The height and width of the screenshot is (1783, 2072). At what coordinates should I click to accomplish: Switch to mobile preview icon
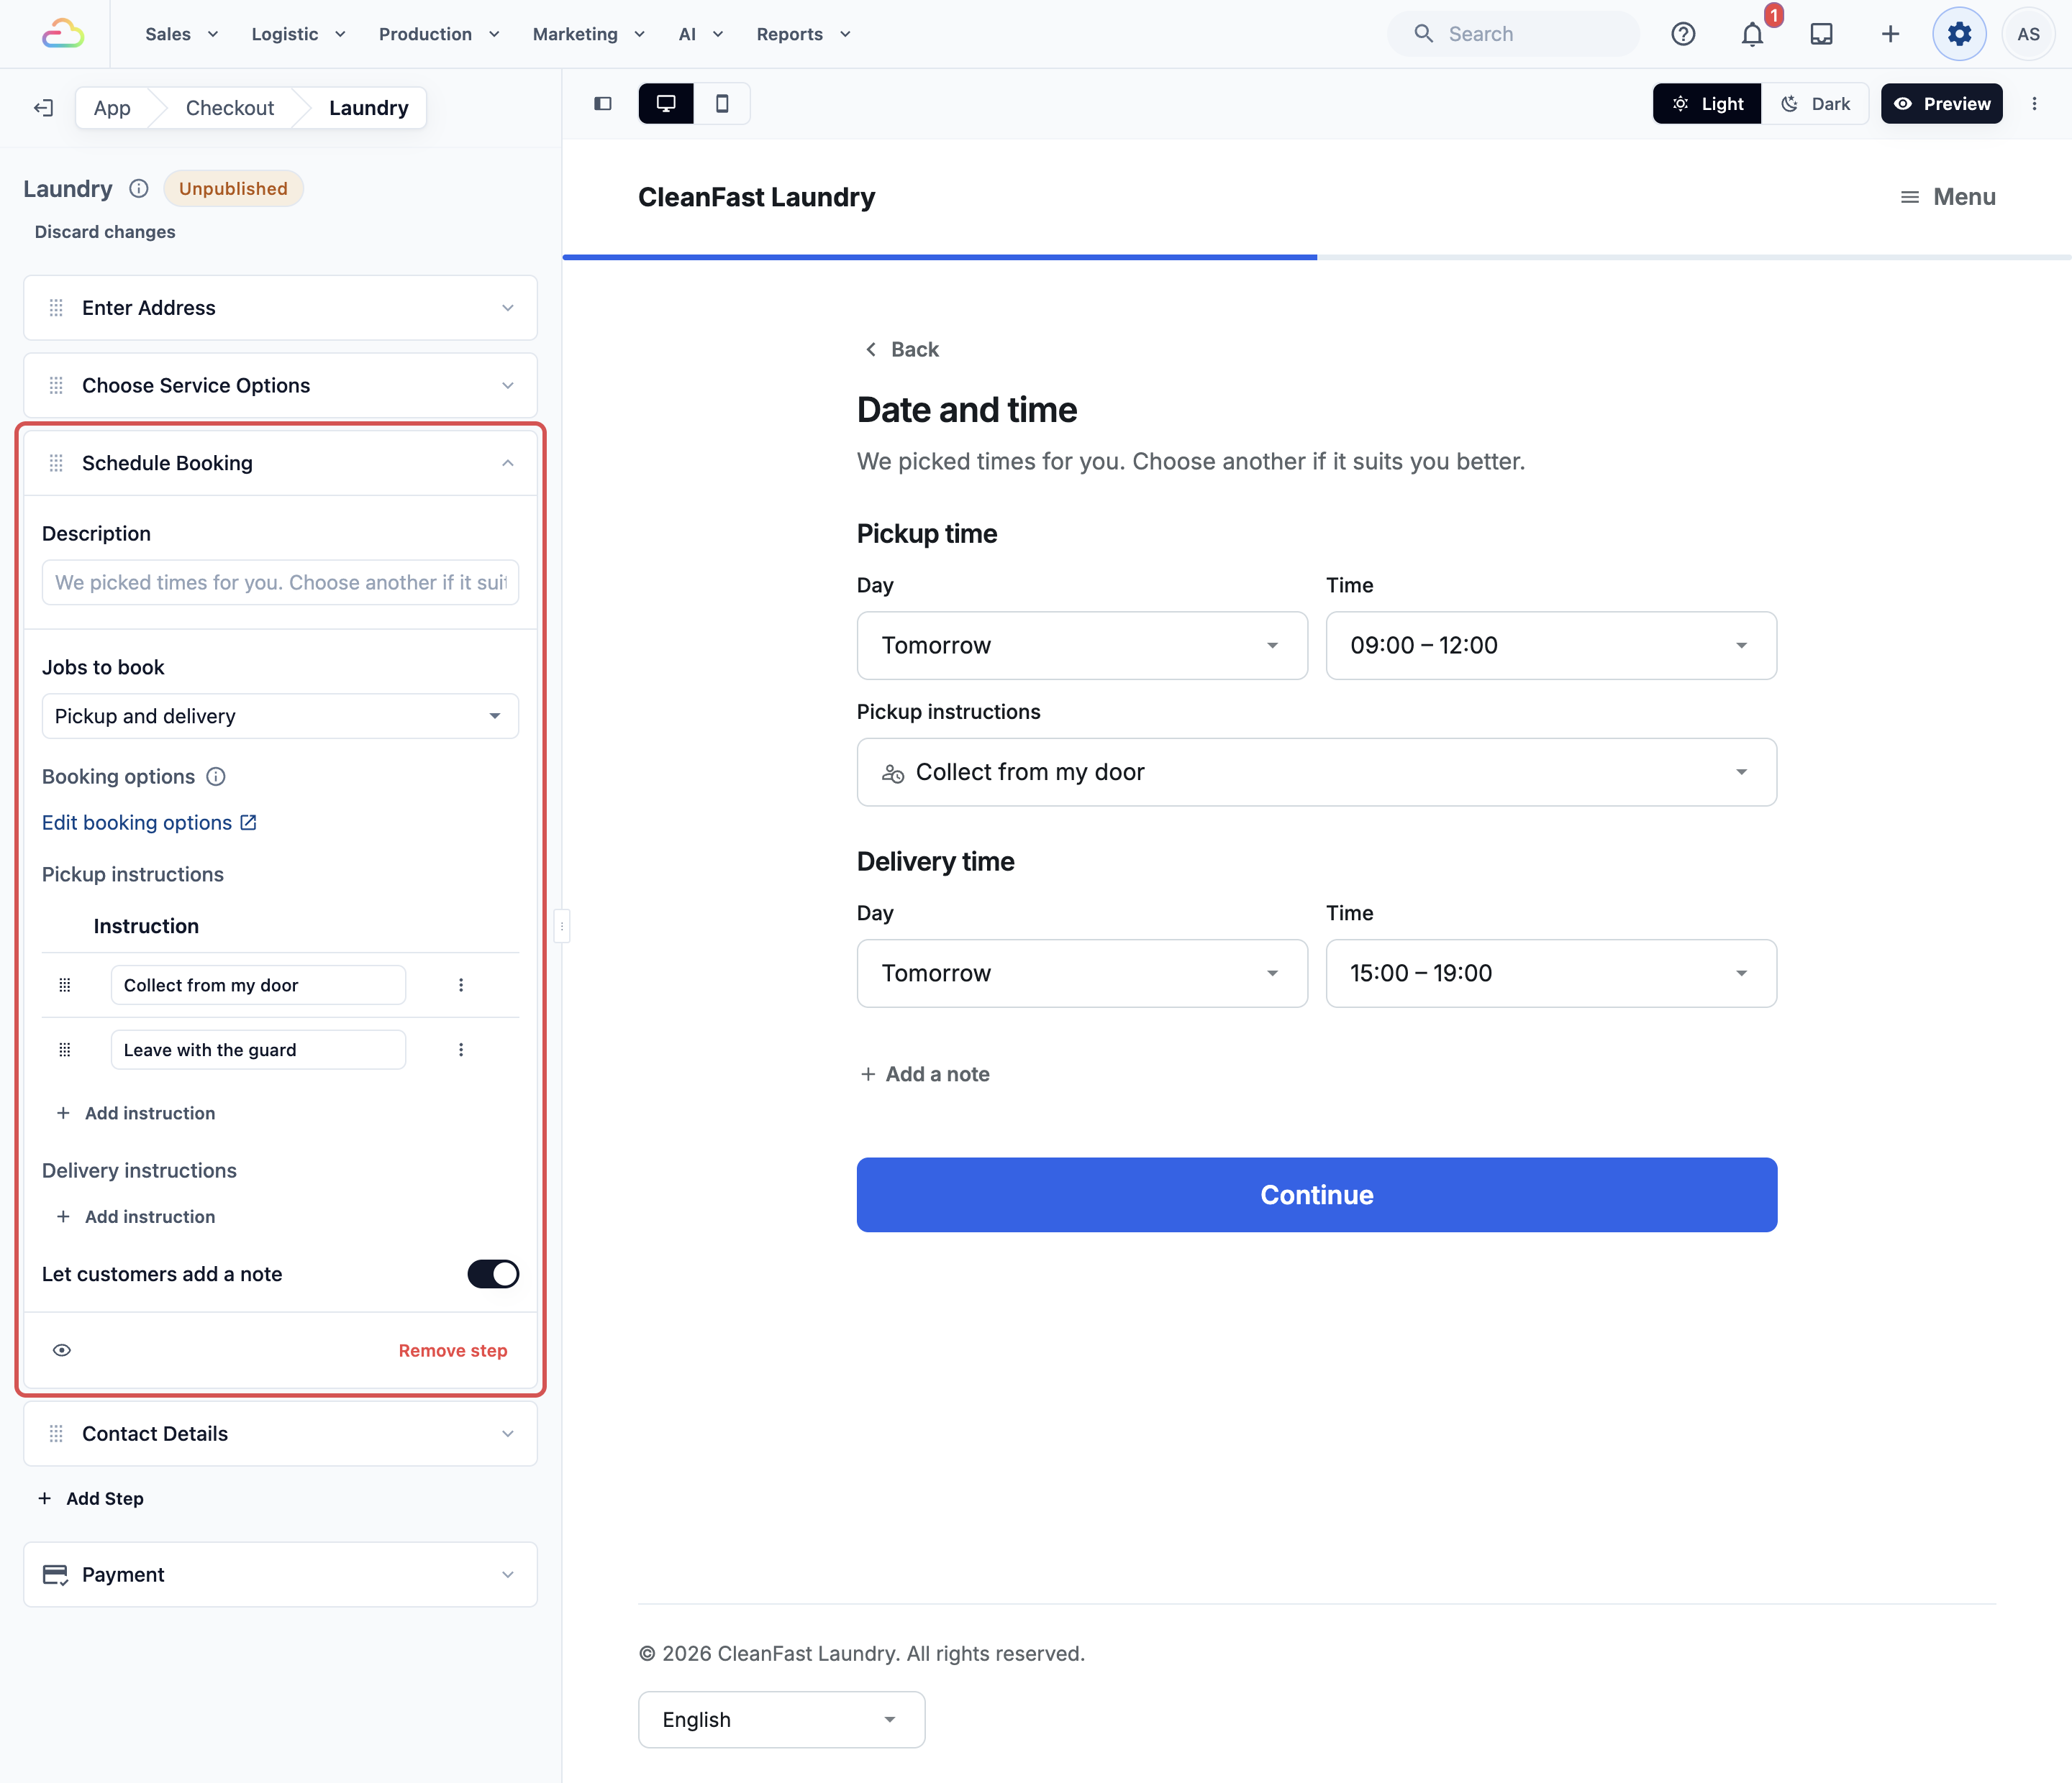pos(722,104)
